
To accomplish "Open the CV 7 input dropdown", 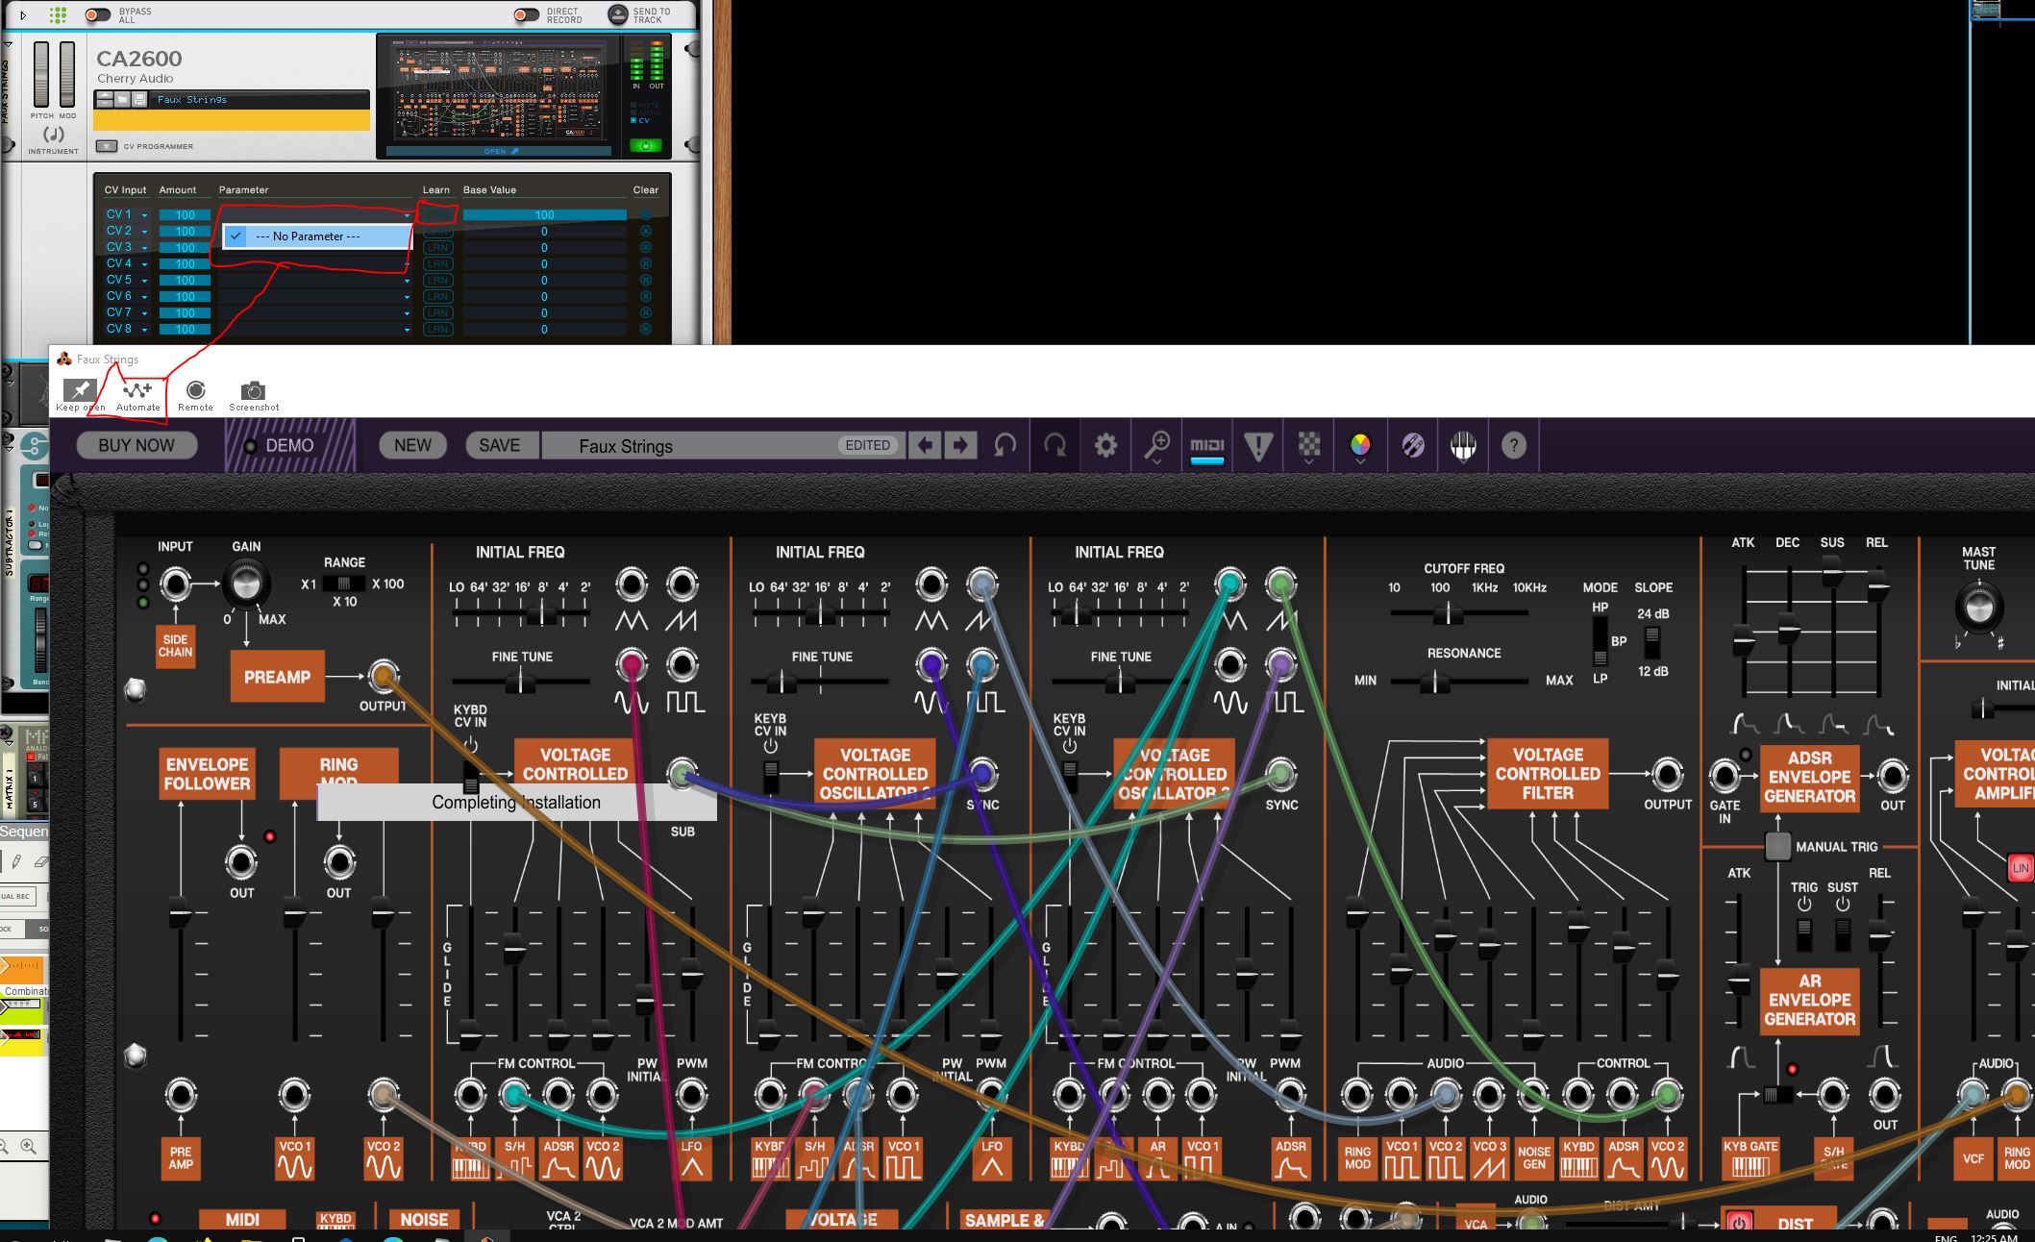I will coord(127,312).
